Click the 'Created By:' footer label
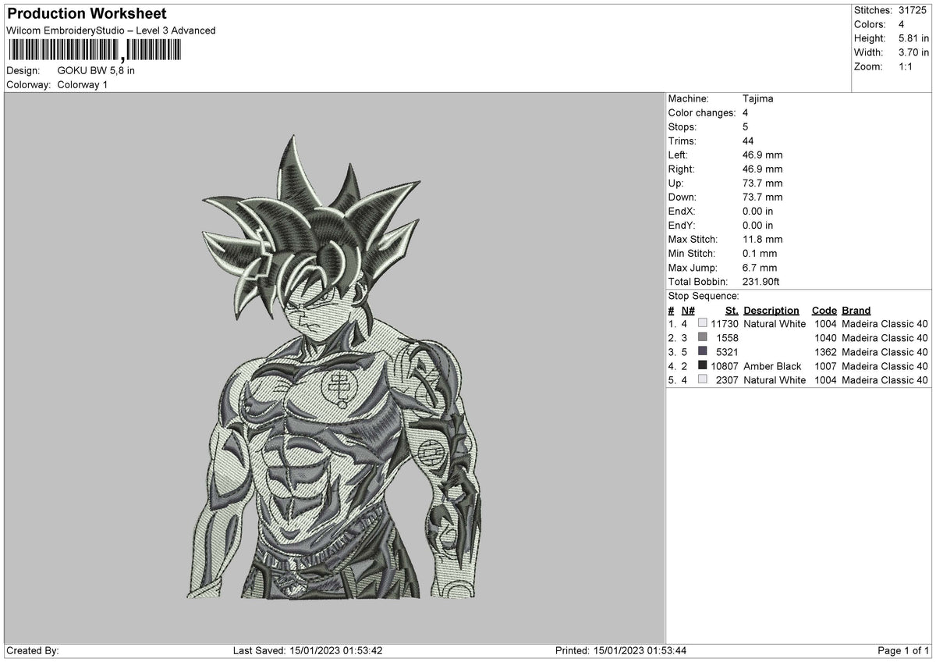The width and height of the screenshot is (936, 662). tap(33, 650)
